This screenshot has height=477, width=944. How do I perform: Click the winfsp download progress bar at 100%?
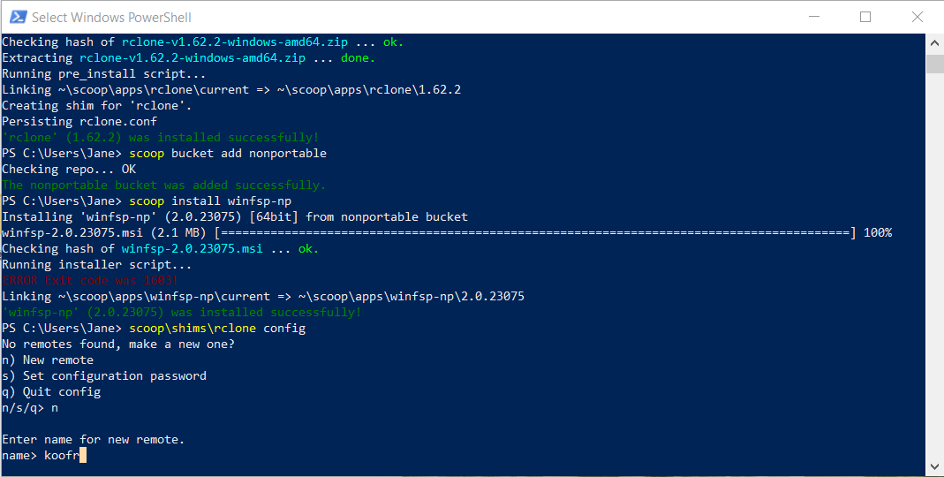[x=534, y=232]
